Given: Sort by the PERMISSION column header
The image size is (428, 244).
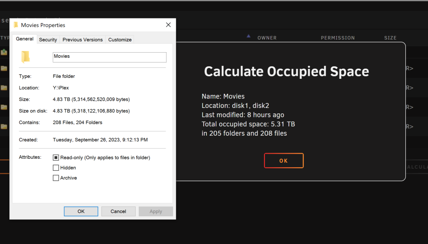Looking at the screenshot, I should [x=338, y=38].
